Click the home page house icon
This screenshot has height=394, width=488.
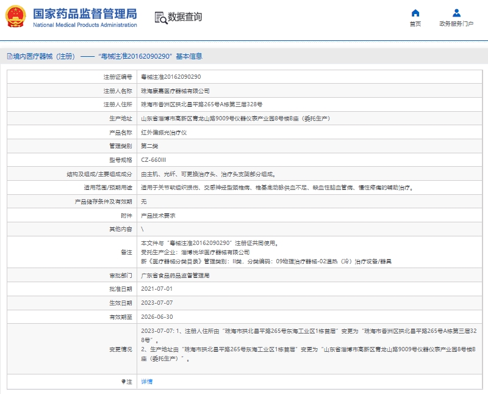click(x=415, y=13)
